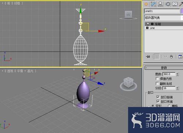Open the 修改器列表 modifier list dropdown
The height and width of the screenshot is (133, 183).
pos(164,18)
